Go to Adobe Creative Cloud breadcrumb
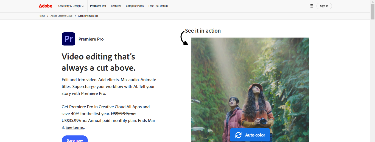Viewport: 375px width, 142px height. (61, 16)
